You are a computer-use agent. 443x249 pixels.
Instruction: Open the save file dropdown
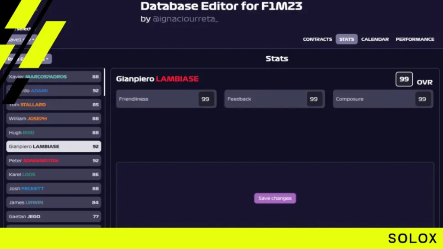coord(22,40)
